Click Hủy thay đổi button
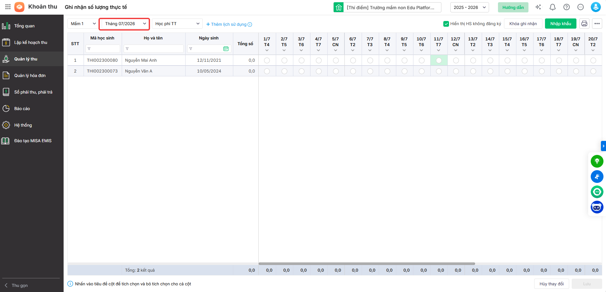 tap(552, 284)
